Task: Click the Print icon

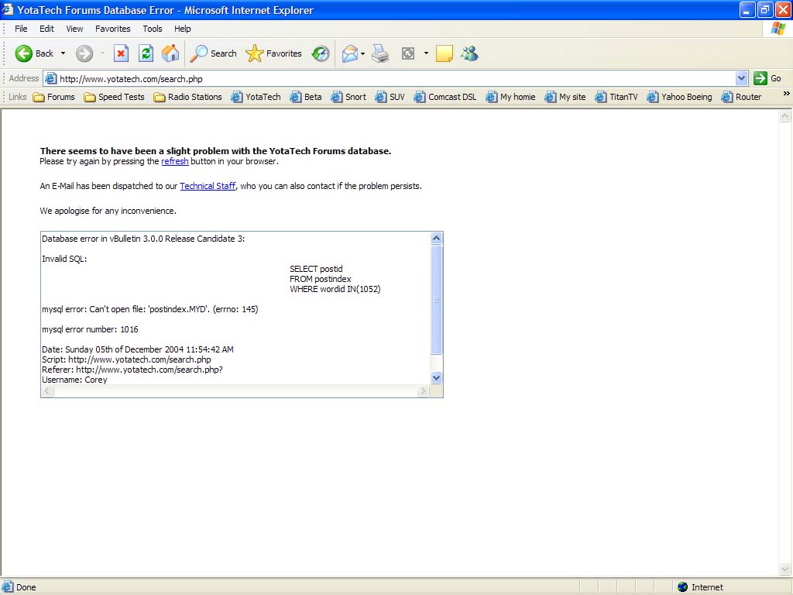Action: click(x=380, y=53)
